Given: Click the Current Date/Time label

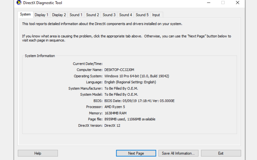Looking at the screenshot, I should click(88, 64).
